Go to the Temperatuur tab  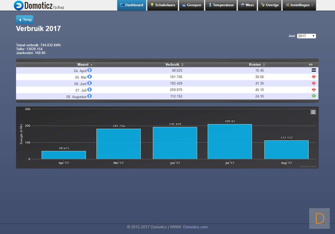click(x=221, y=5)
